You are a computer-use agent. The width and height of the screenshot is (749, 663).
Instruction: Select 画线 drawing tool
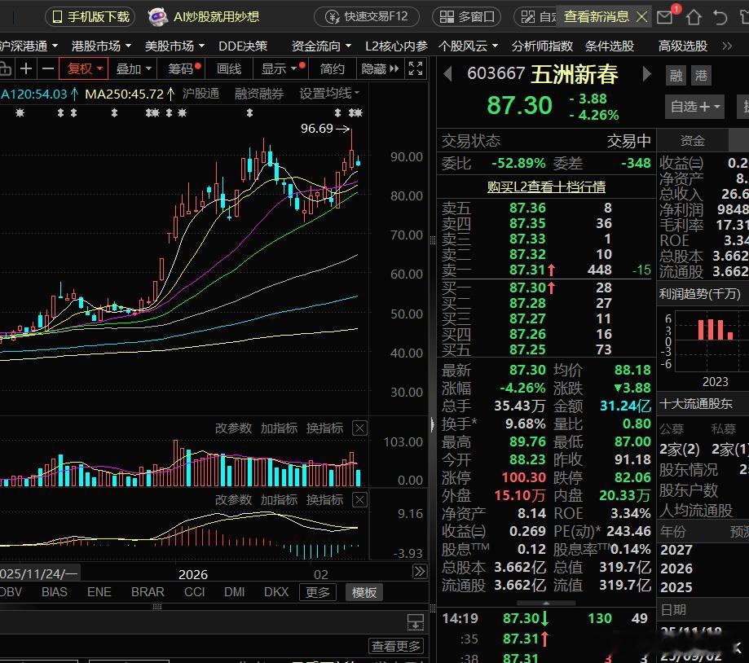229,68
